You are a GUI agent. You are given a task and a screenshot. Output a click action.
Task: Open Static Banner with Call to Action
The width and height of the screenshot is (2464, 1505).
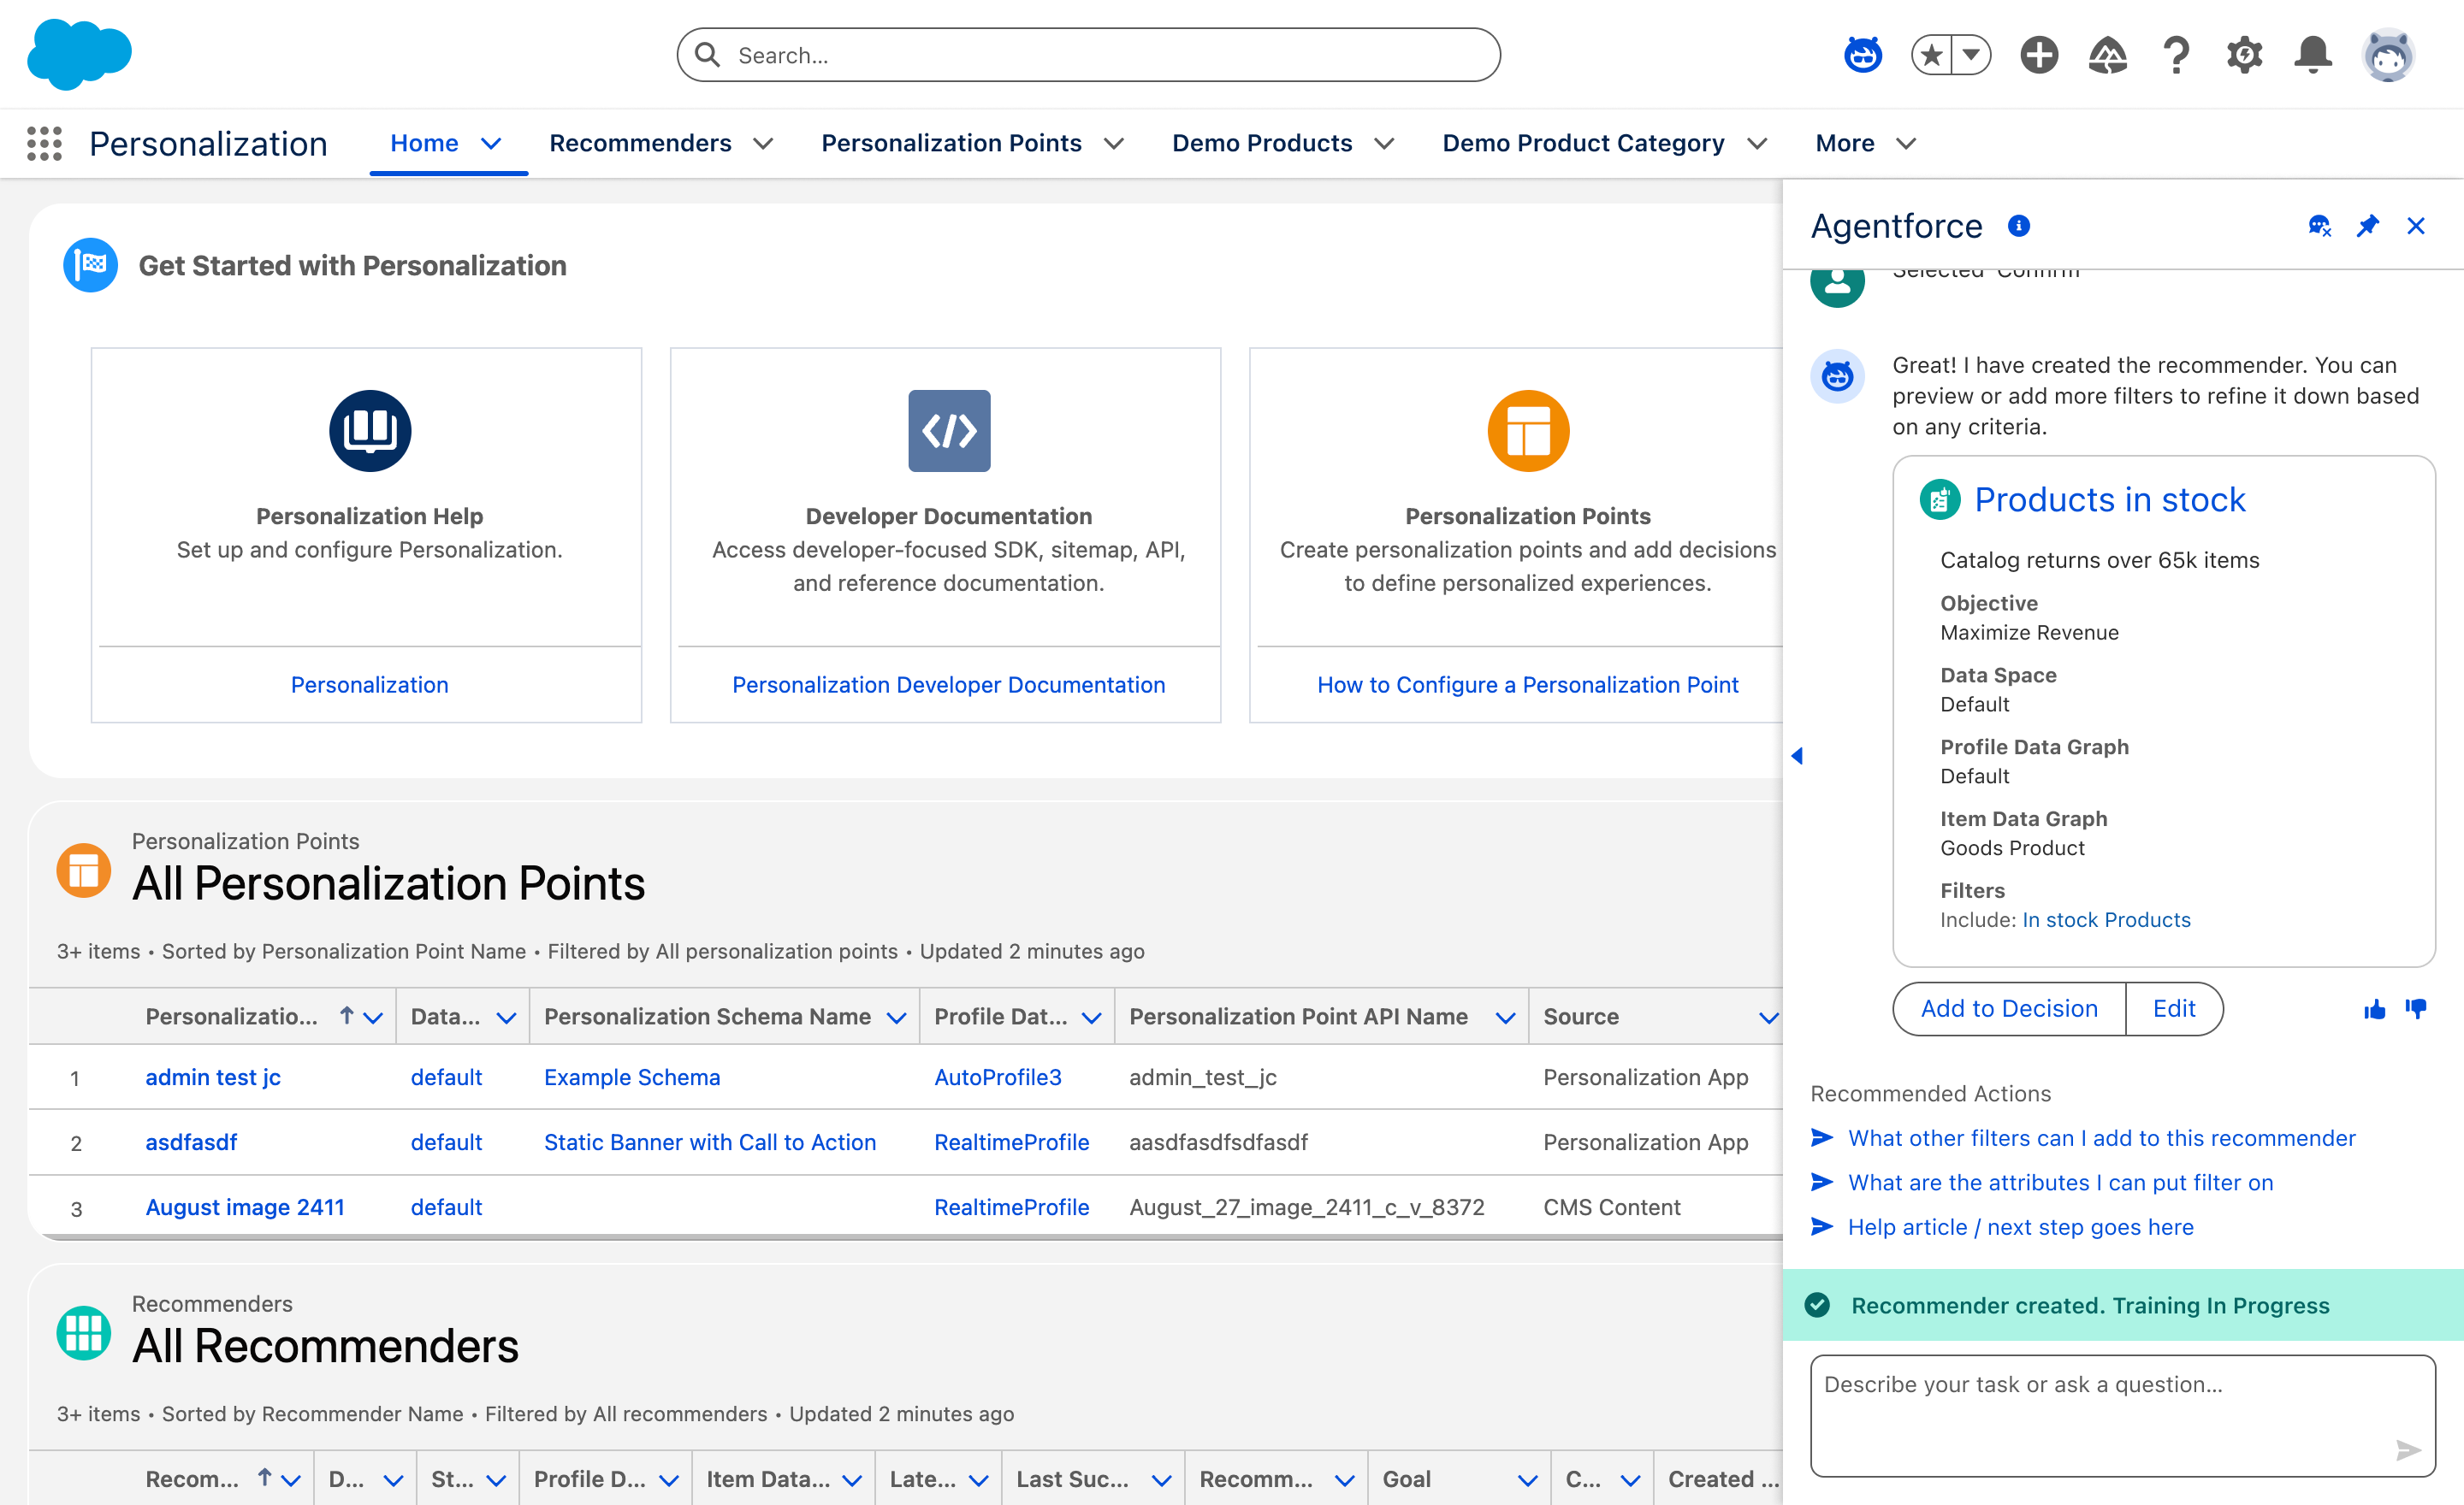(710, 1142)
